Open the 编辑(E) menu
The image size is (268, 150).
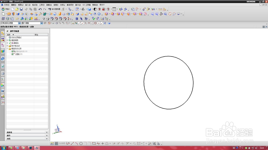point(14,5)
